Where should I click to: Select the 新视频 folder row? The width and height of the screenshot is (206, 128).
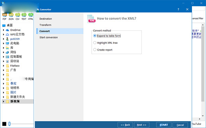[18, 101]
